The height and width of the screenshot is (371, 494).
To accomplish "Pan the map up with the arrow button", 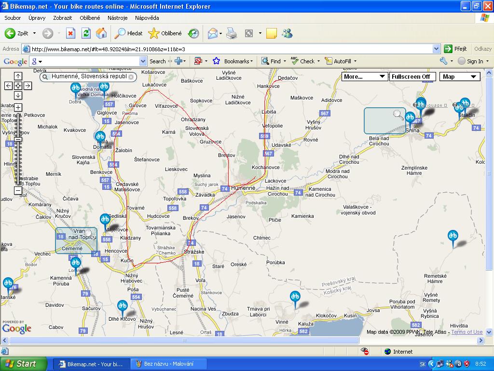I will click(18, 76).
